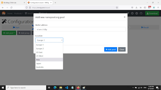
Task: Select Europe 2 from location list
Action: click(49, 48)
